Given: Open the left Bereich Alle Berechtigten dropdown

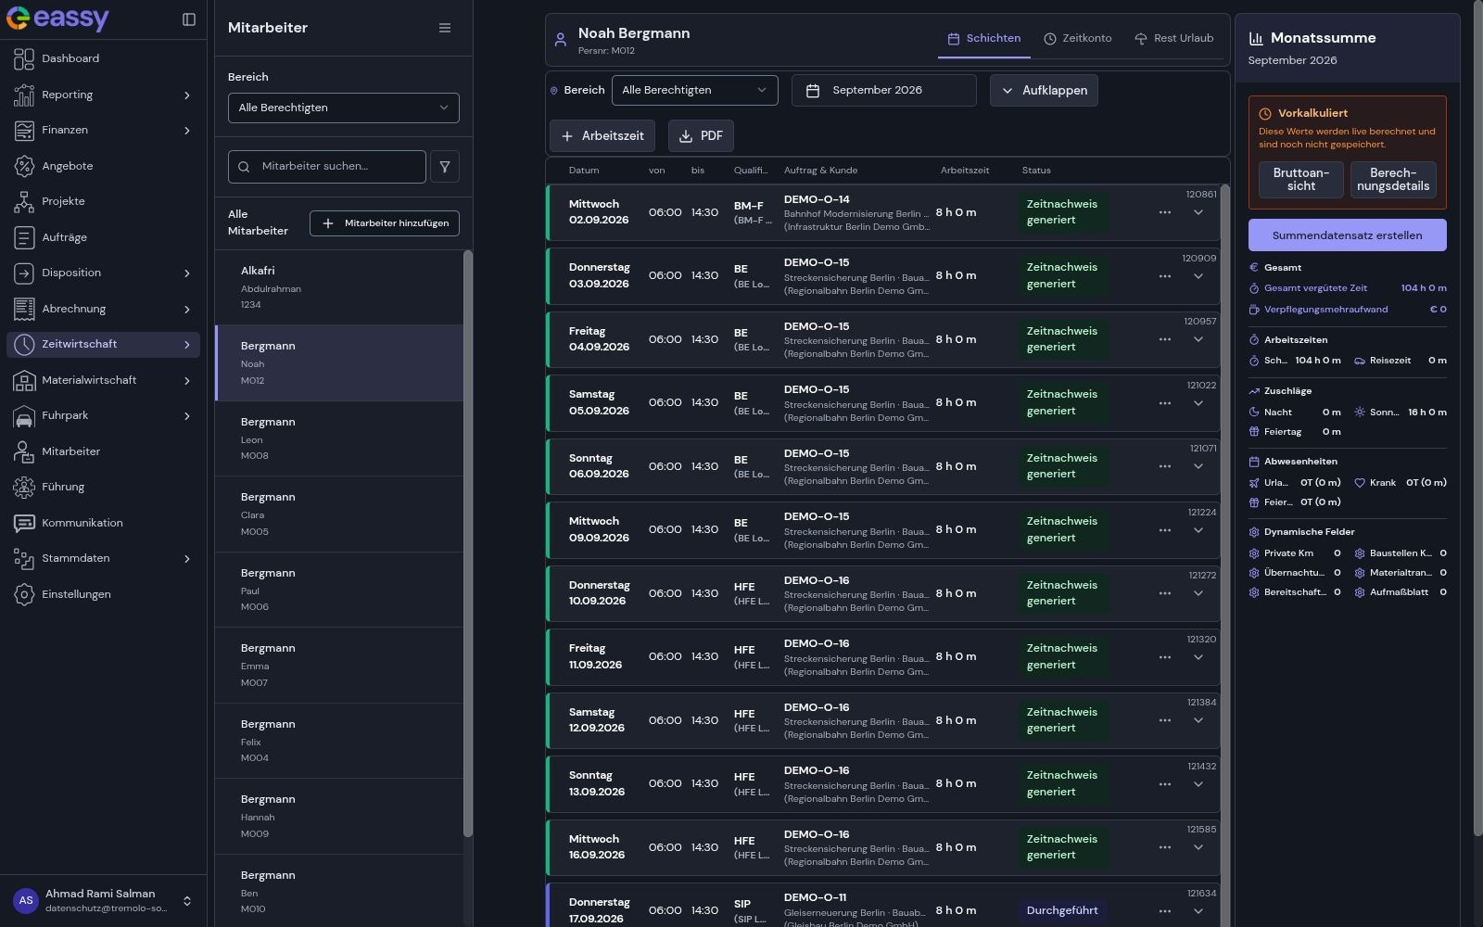Looking at the screenshot, I should point(344,108).
